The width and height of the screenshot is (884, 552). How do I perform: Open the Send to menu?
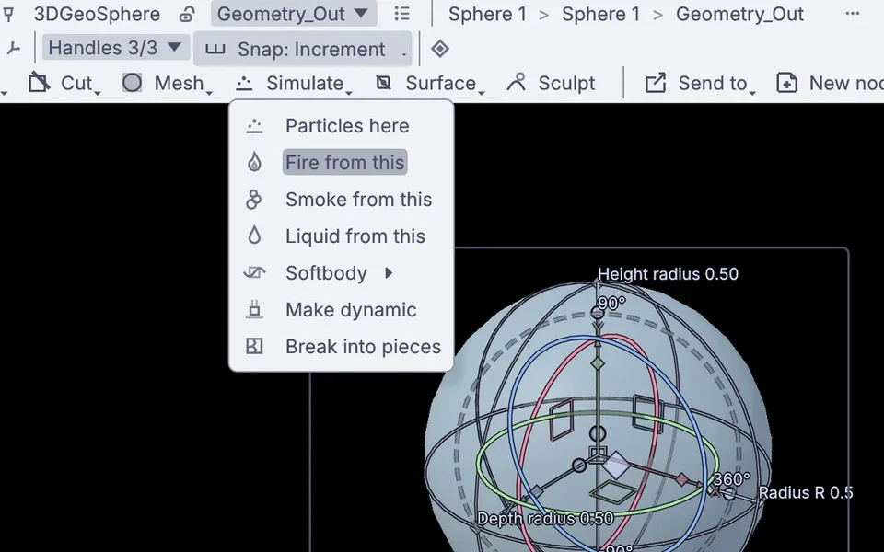pos(699,84)
